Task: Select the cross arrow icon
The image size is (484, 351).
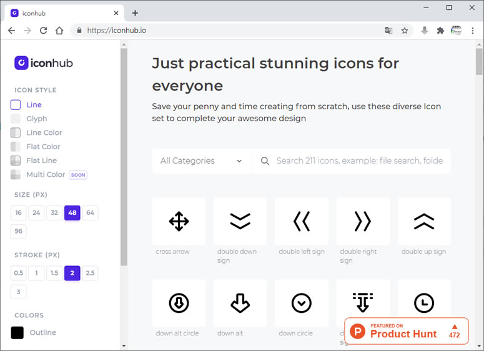Action: pos(179,221)
